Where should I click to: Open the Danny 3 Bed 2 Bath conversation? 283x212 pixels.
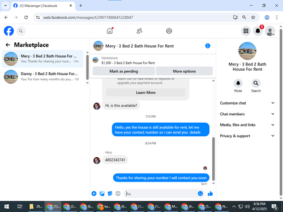[x=42, y=76]
